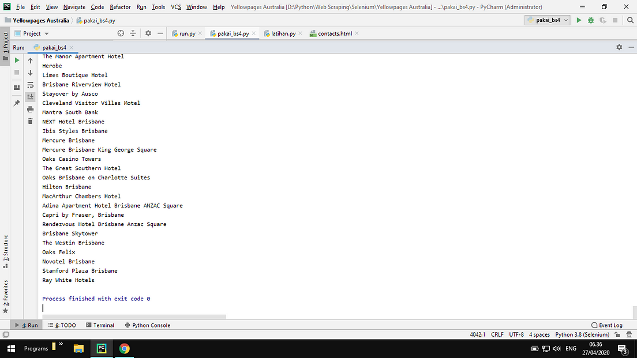Open the VCS menu
The height and width of the screenshot is (358, 637).
pyautogui.click(x=176, y=7)
